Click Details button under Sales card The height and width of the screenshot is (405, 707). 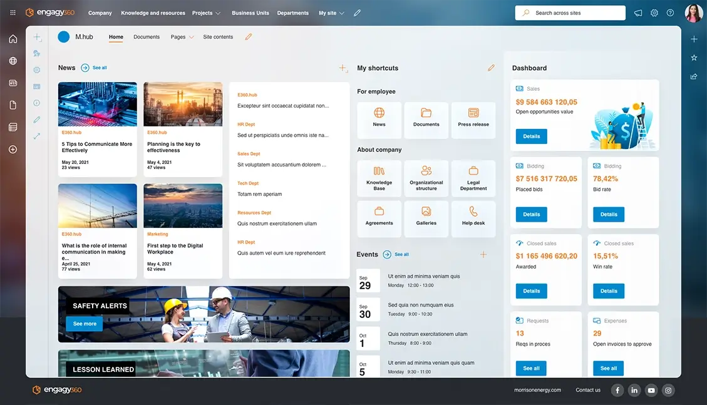531,136
